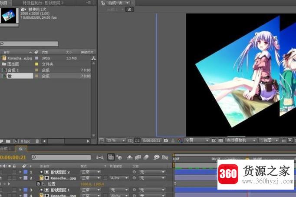This screenshot has height=197, width=296.
Task: Click the viewer current time 0:00:00:21
Action: (151, 140)
